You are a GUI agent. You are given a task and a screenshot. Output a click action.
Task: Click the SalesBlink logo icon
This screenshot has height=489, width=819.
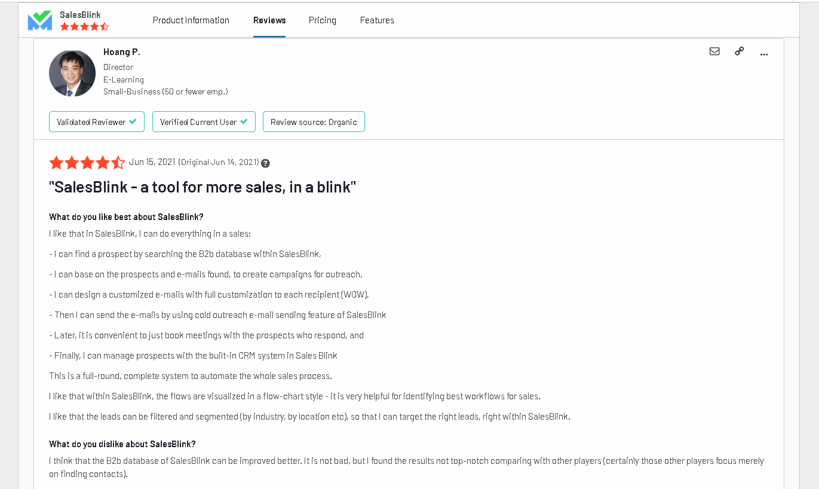tap(40, 20)
